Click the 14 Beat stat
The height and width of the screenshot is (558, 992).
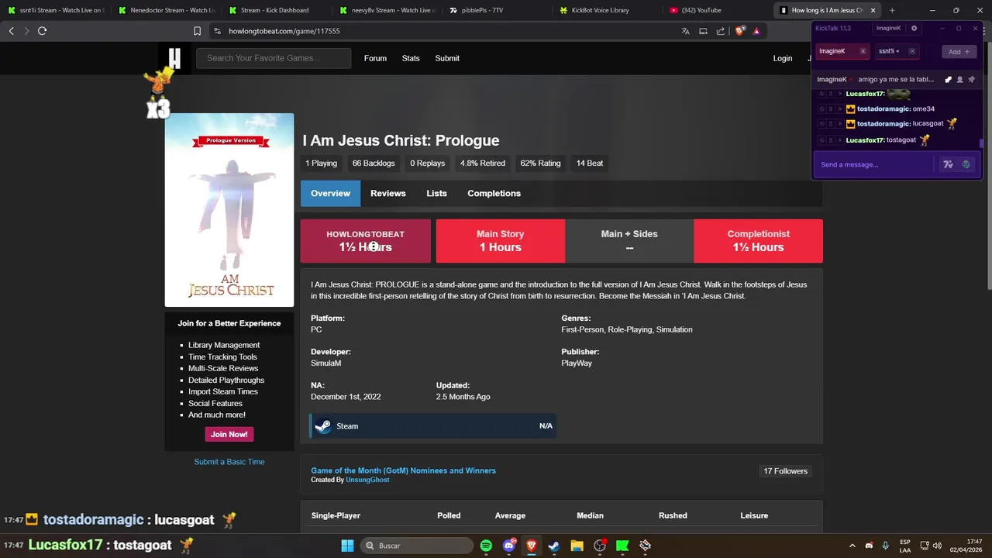coord(590,164)
